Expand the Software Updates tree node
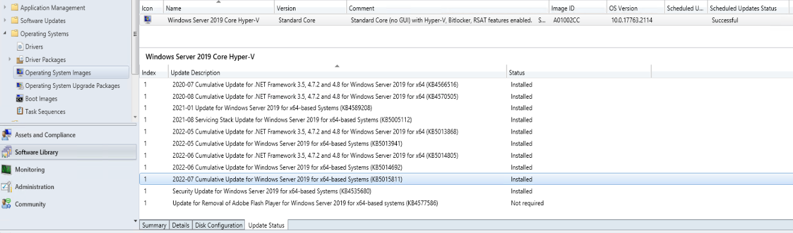 (5, 21)
